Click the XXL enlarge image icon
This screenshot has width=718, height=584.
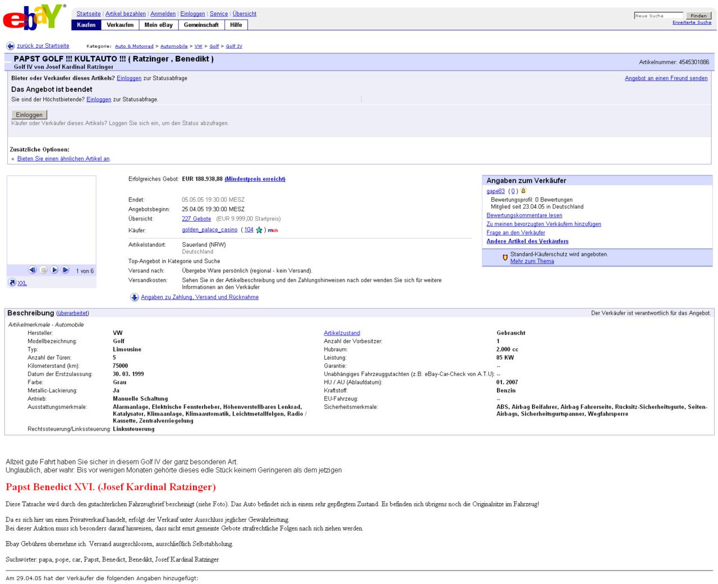(12, 283)
